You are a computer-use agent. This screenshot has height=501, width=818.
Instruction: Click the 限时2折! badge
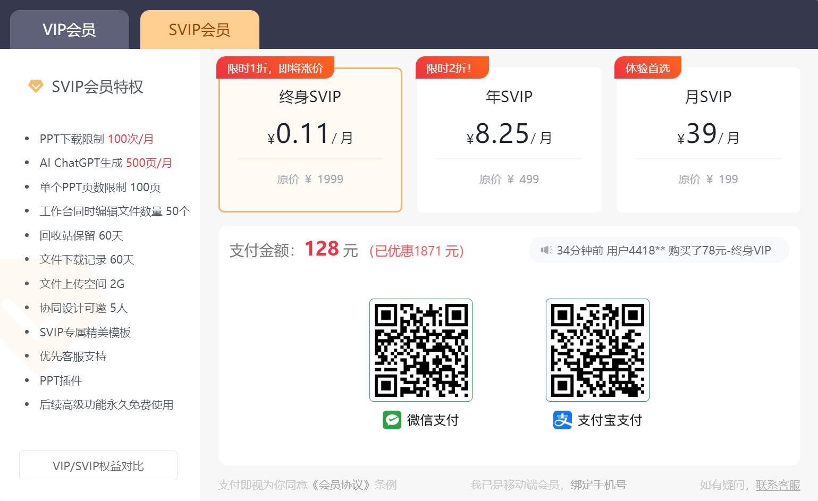(452, 68)
